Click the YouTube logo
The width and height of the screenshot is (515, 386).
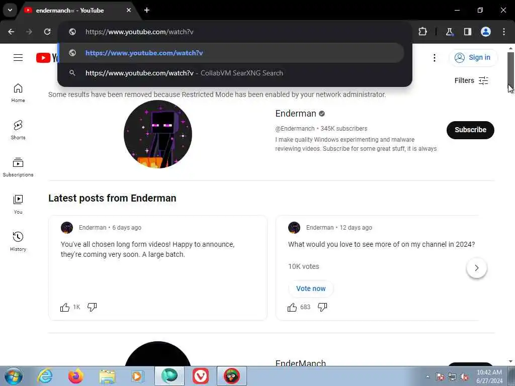47,58
